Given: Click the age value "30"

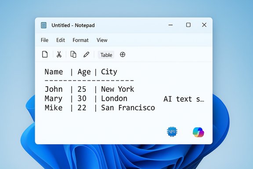Looking at the screenshot, I should pos(82,99).
